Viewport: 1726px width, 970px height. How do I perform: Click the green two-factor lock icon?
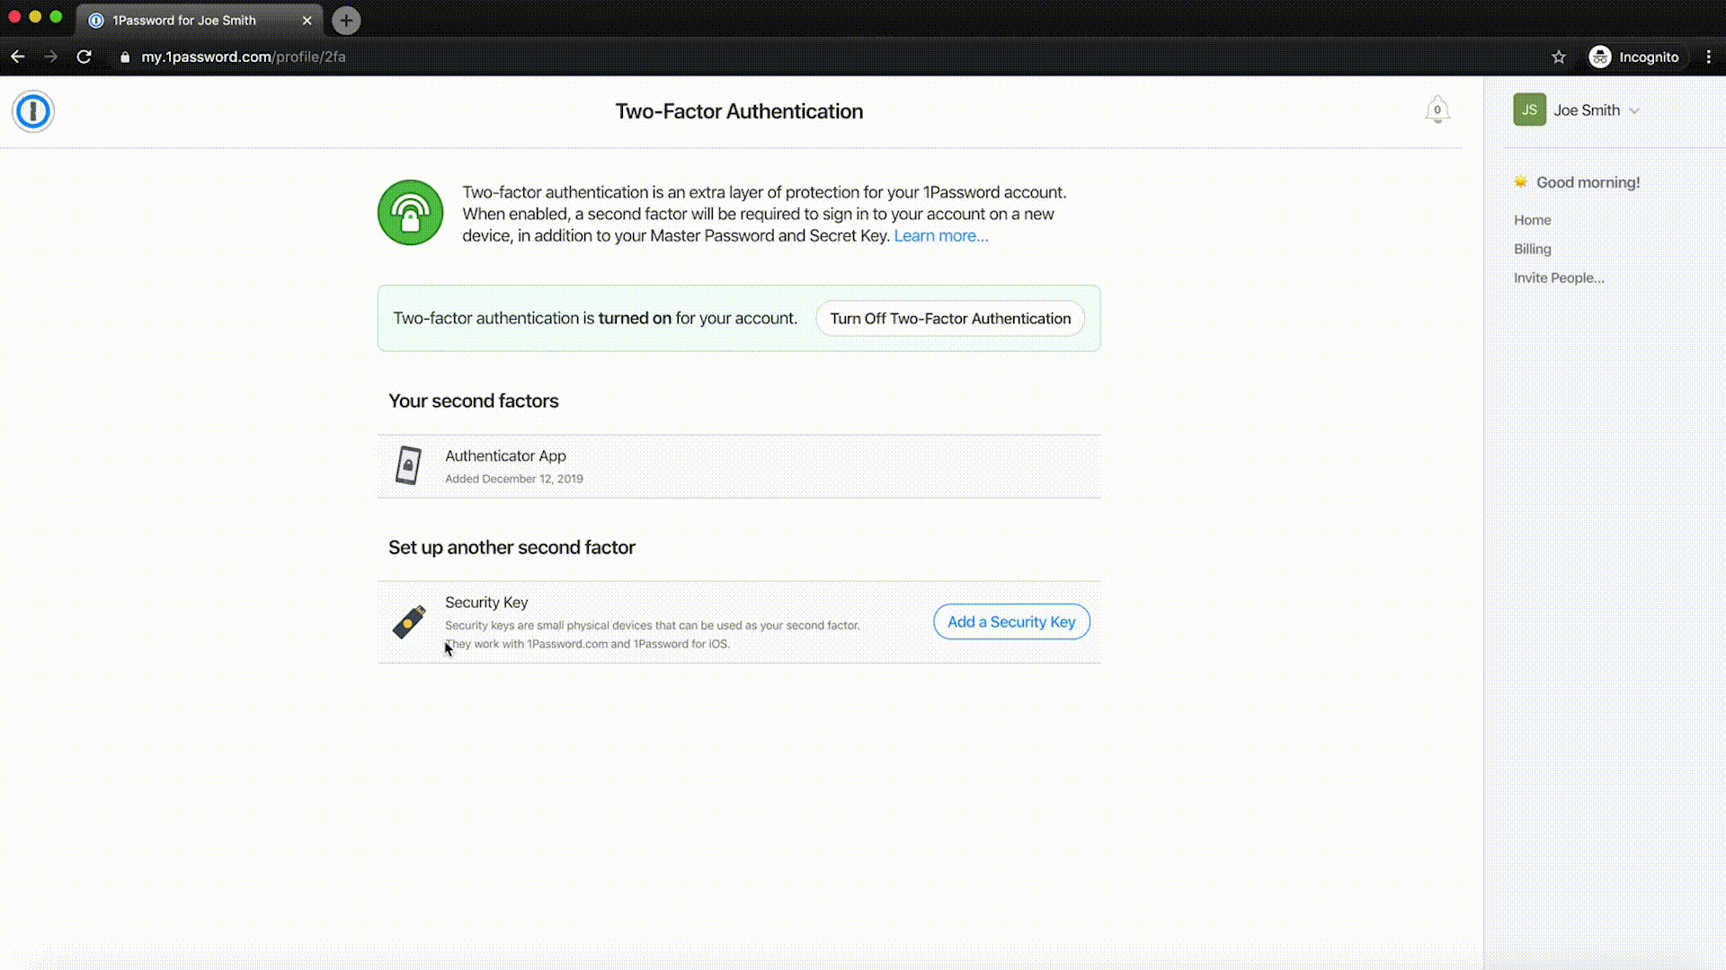(x=410, y=213)
